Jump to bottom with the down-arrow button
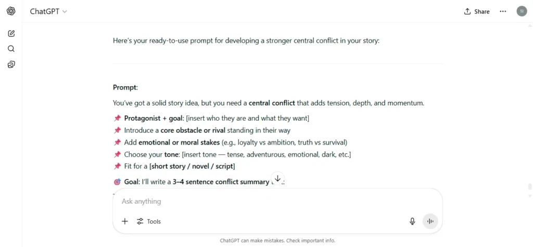Viewport: 533px width, 247px height. (278, 178)
